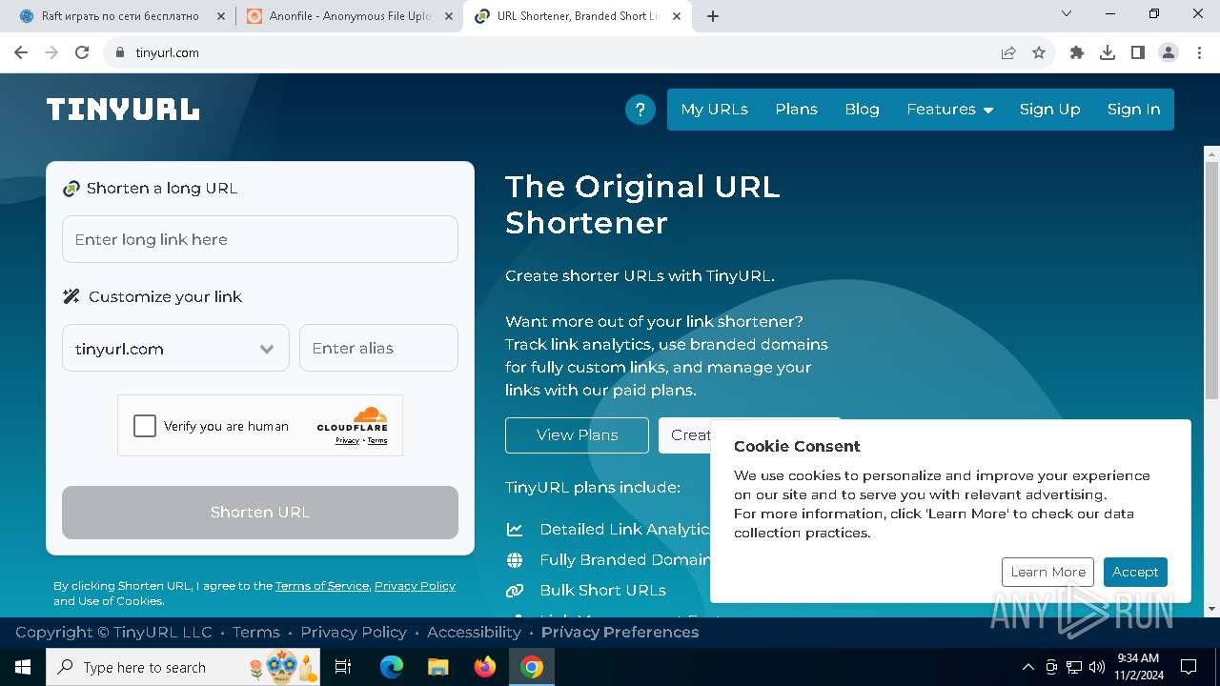The image size is (1220, 686).
Task: Click the site info lock icon
Action: 120,52
